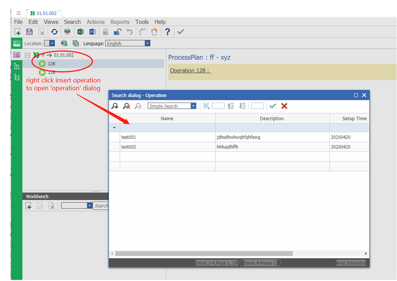Export to Word using the blue icon
Image resolution: width=397 pixels, height=281 pixels.
pyautogui.click(x=92, y=32)
